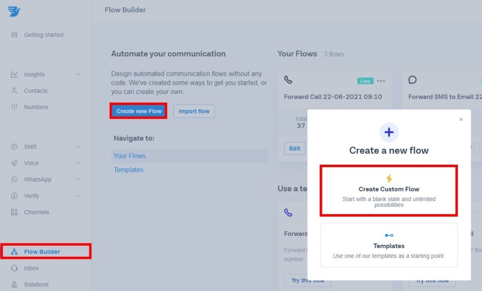The image size is (482, 291).
Task: Expand the Voice submenu chevron
Action: pyautogui.click(x=78, y=163)
